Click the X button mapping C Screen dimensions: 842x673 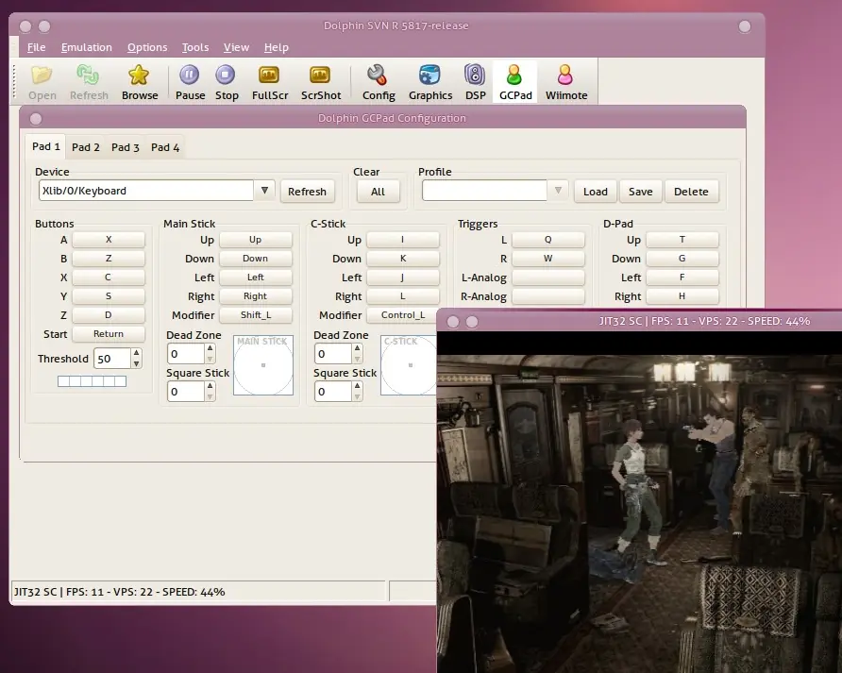109,278
